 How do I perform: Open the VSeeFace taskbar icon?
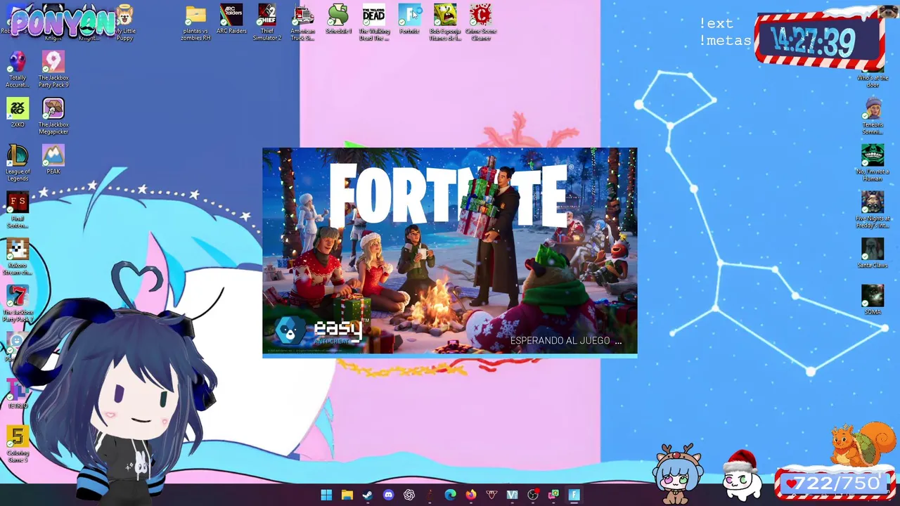[x=512, y=495]
